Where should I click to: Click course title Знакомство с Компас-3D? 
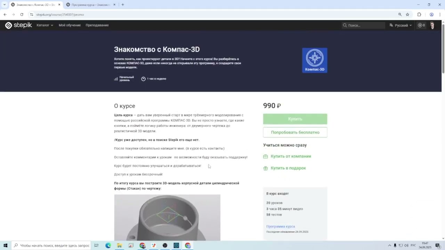157,49
